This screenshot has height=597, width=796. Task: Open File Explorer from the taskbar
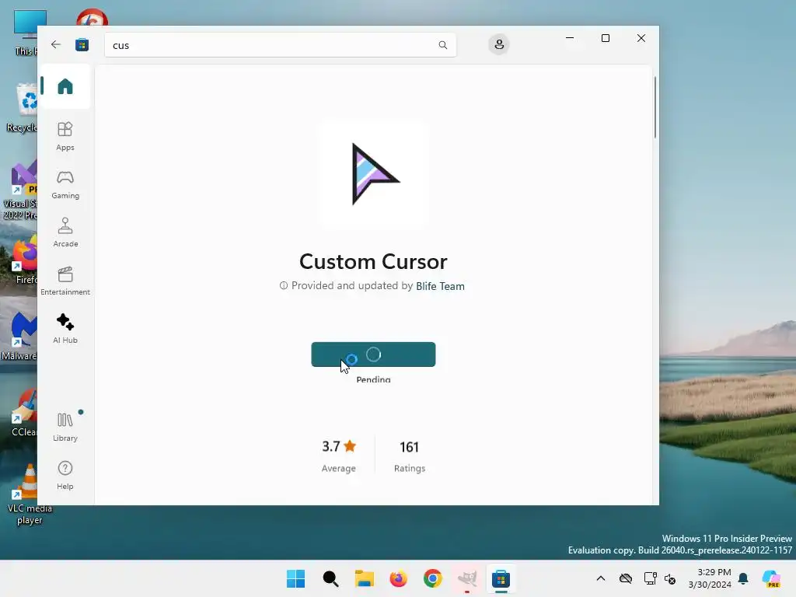(x=364, y=578)
